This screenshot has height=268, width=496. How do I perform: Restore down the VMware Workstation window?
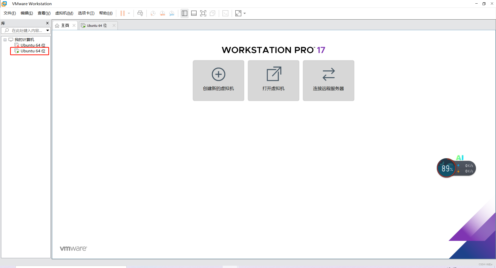(x=484, y=4)
